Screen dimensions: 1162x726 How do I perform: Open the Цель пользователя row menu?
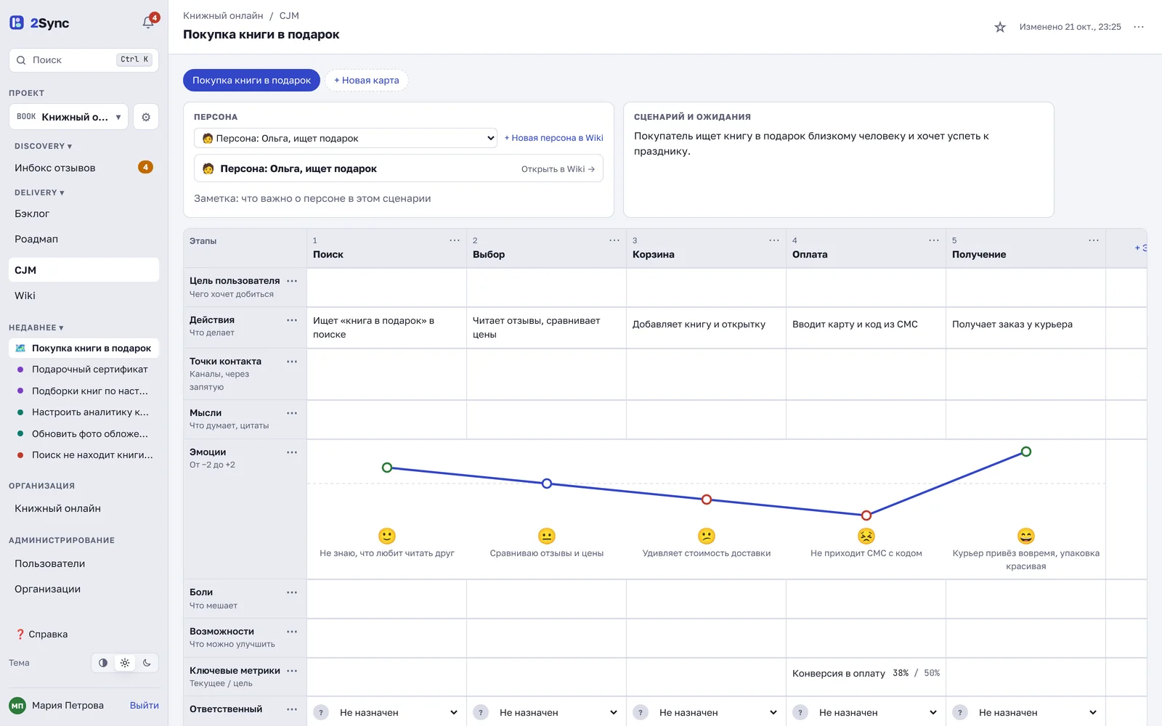[292, 281]
